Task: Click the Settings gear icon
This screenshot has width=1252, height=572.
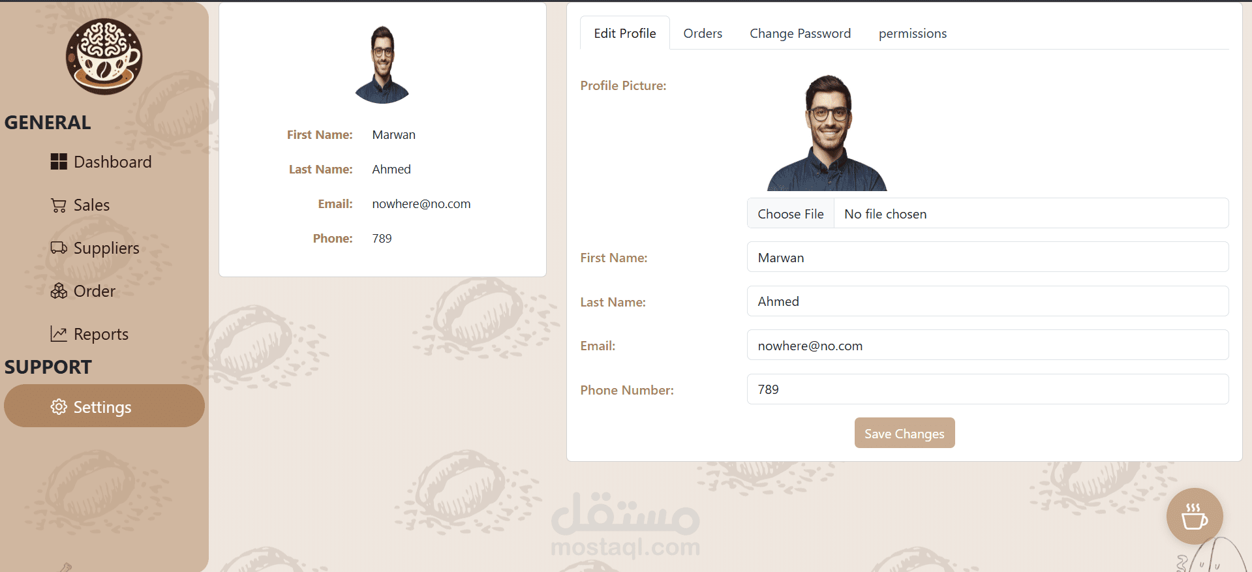Action: click(59, 407)
